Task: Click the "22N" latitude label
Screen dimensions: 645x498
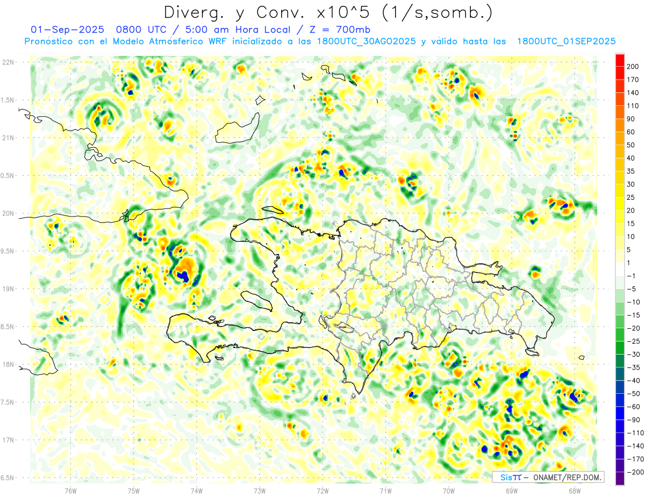Action: [x=9, y=62]
